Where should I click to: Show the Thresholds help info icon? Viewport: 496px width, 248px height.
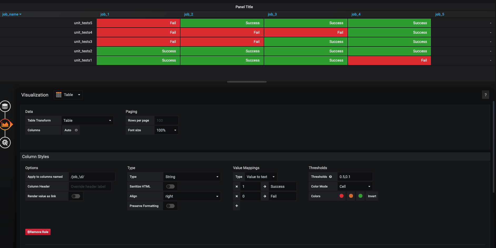pyautogui.click(x=330, y=177)
